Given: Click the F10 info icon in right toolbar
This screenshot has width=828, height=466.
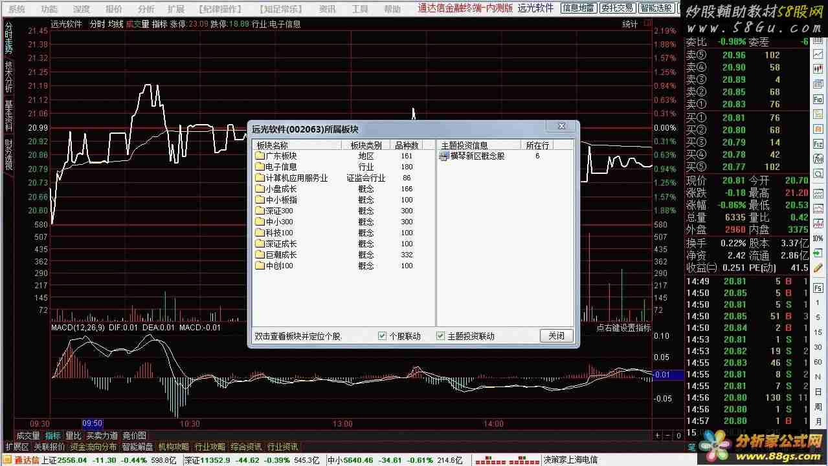Looking at the screenshot, I should pos(818,99).
